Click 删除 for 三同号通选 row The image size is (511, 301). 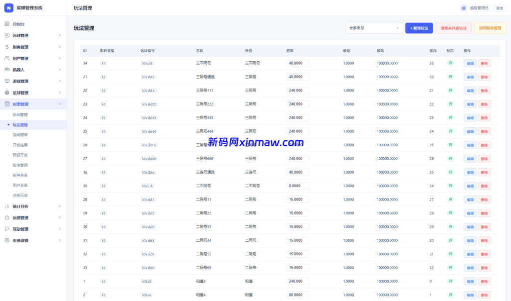[484, 77]
